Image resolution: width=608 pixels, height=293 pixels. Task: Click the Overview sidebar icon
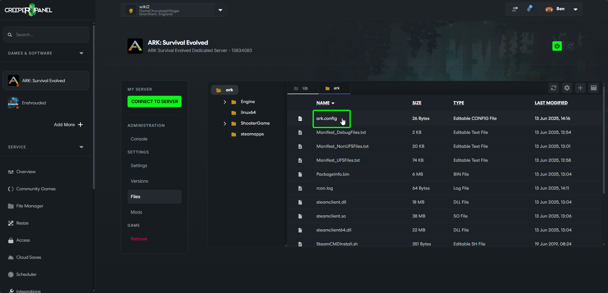point(11,172)
